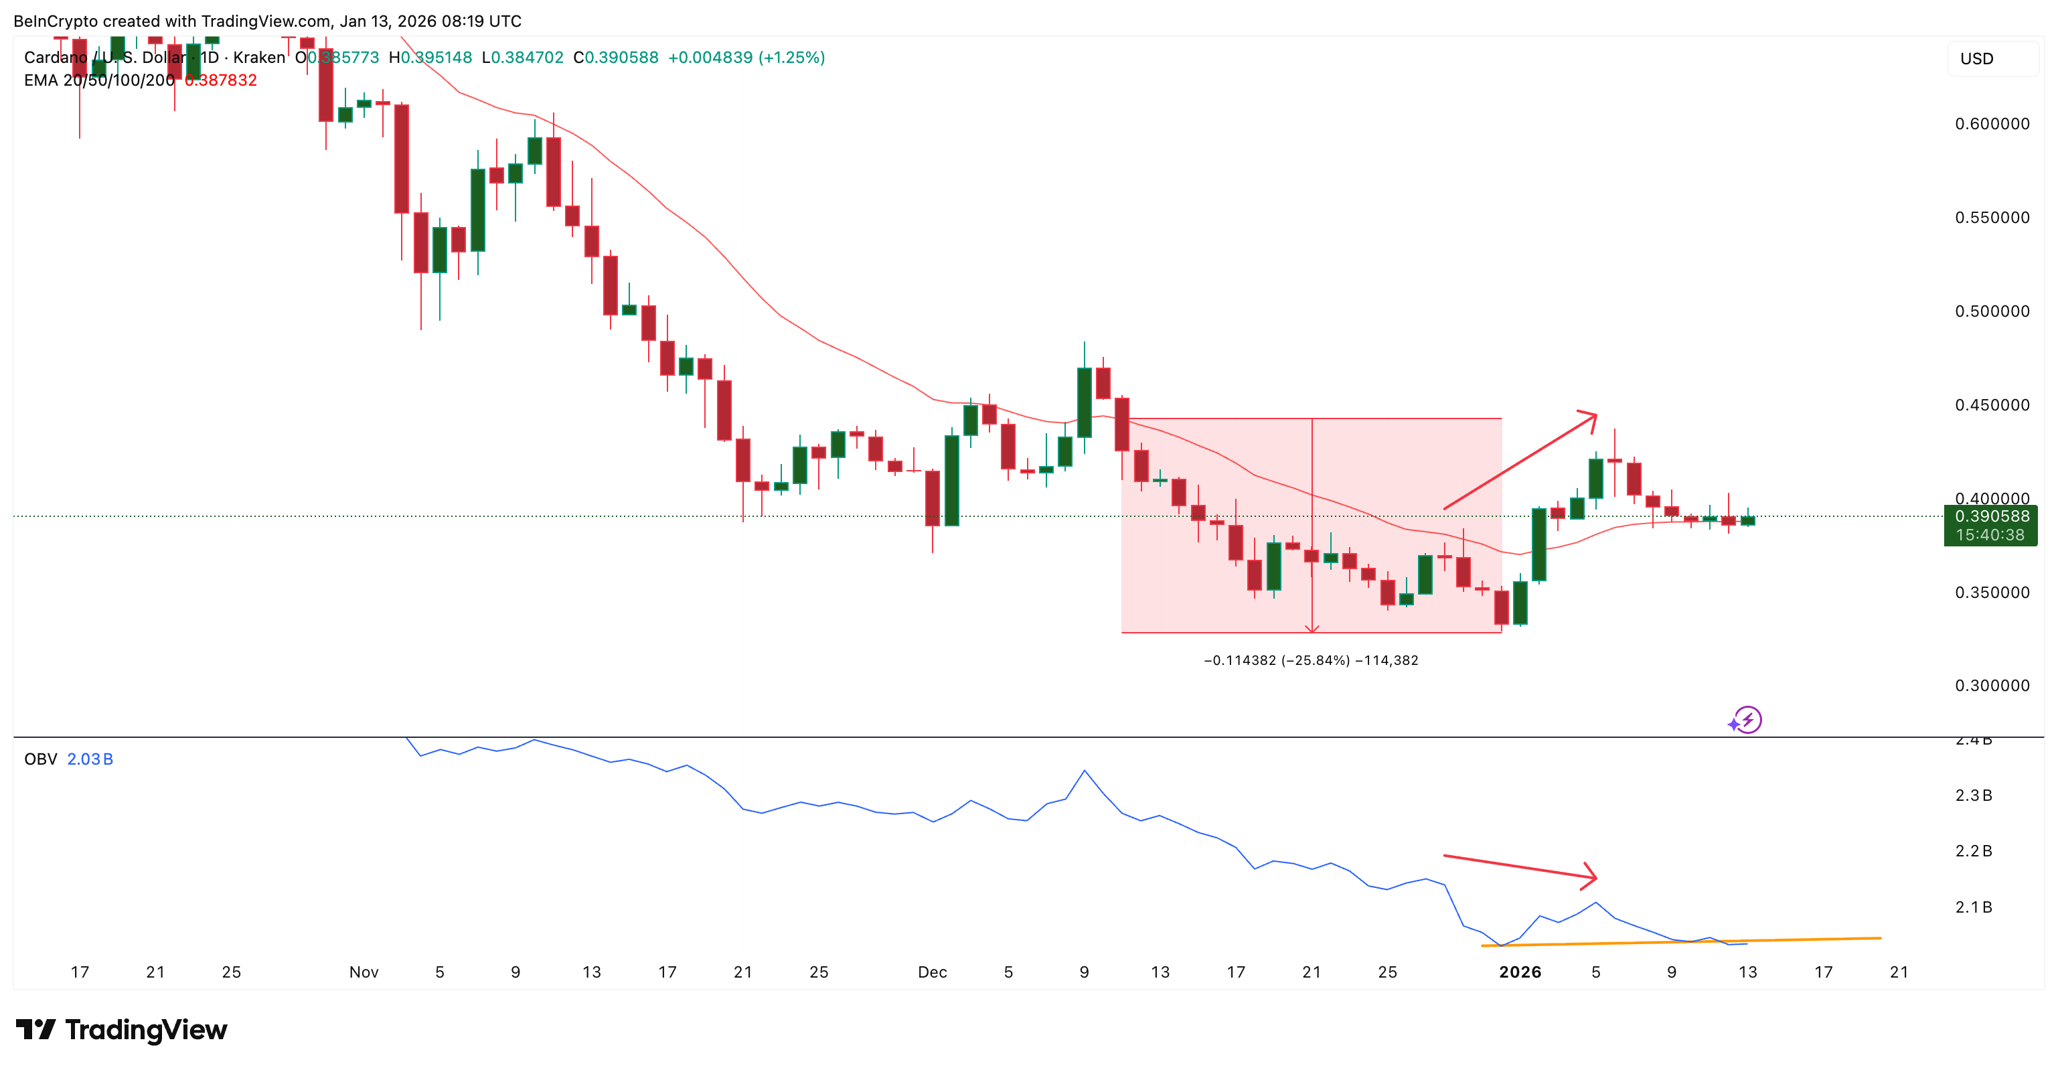Change the timeframe by clicking the 1D label
Screen dimensions: 2058x1070
click(210, 58)
